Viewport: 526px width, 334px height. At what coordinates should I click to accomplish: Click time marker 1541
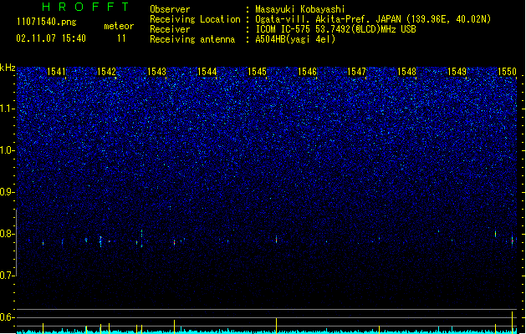[56, 71]
